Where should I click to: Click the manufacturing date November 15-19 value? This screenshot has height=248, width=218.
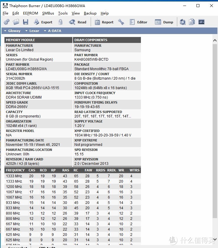(33, 145)
